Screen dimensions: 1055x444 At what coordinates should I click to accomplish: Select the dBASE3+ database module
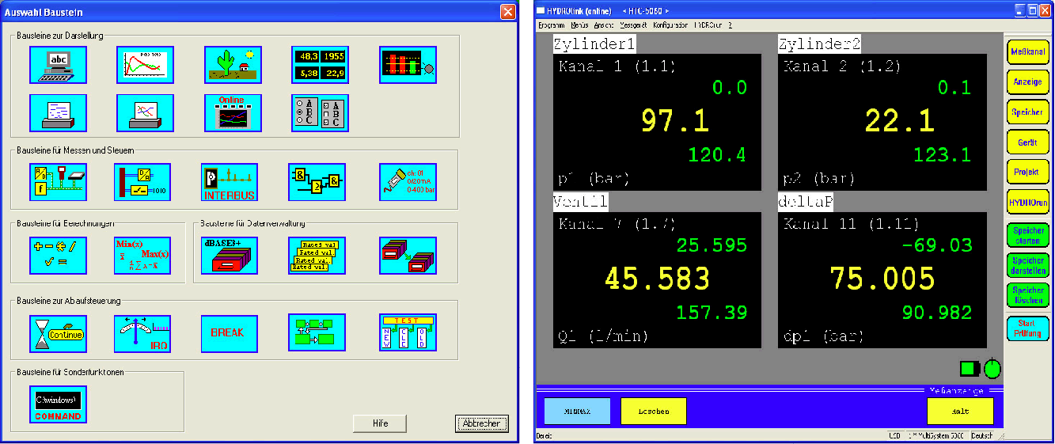[x=230, y=255]
